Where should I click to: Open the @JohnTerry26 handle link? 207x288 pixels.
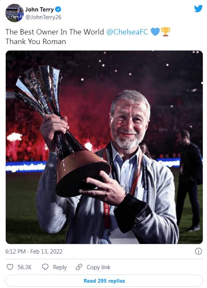(43, 17)
